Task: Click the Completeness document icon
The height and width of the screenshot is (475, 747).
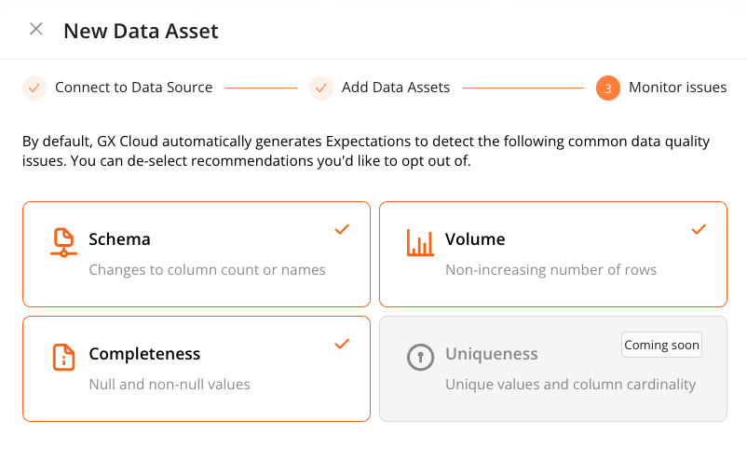Action: (63, 357)
